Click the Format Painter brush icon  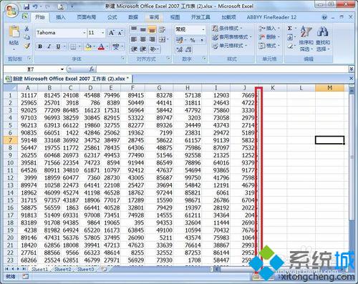pos(27,46)
